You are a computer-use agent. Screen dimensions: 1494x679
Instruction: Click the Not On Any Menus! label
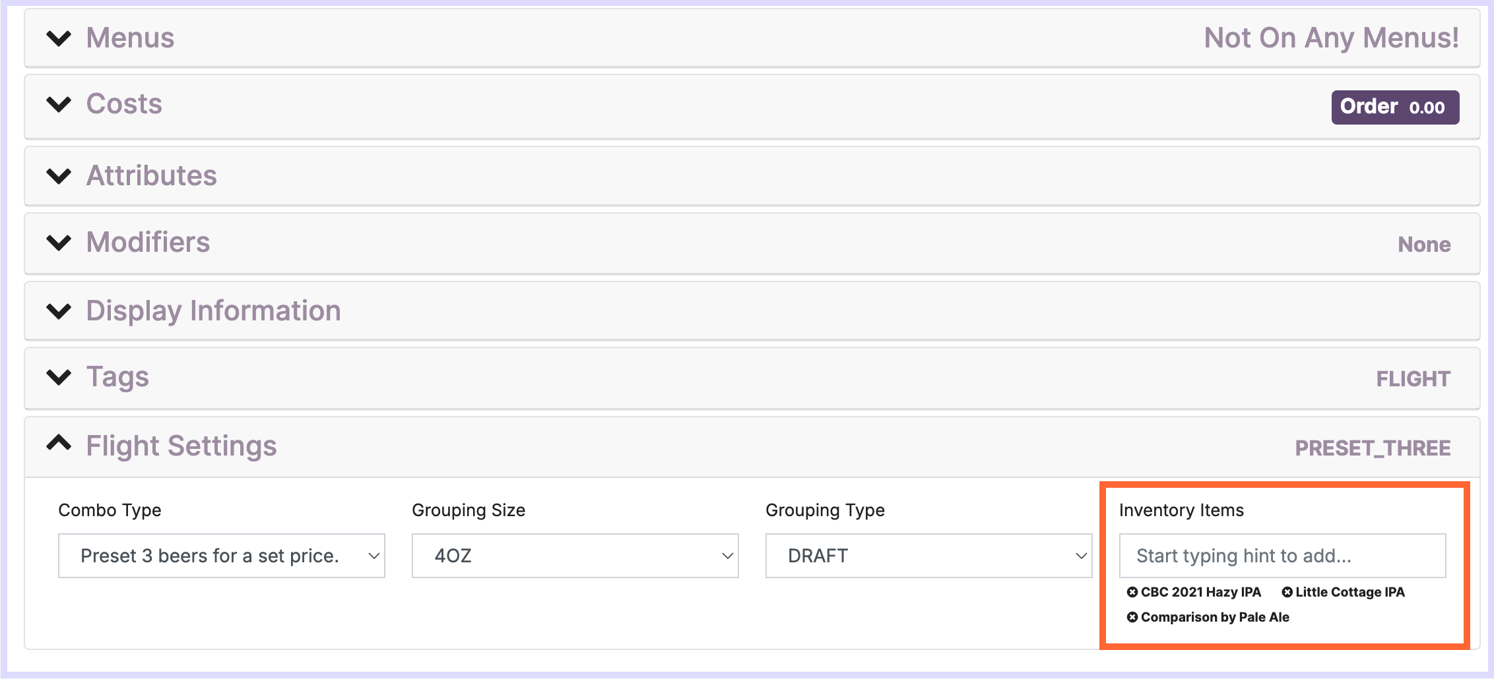[x=1331, y=38]
